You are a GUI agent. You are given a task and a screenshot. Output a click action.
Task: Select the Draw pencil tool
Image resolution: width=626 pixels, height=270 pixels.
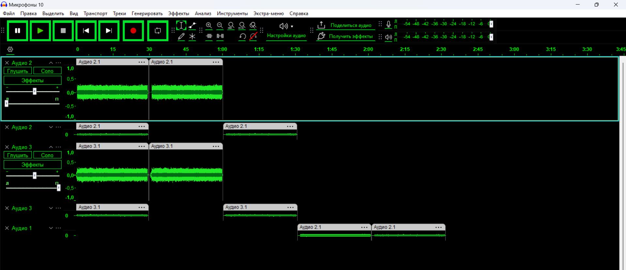[181, 36]
